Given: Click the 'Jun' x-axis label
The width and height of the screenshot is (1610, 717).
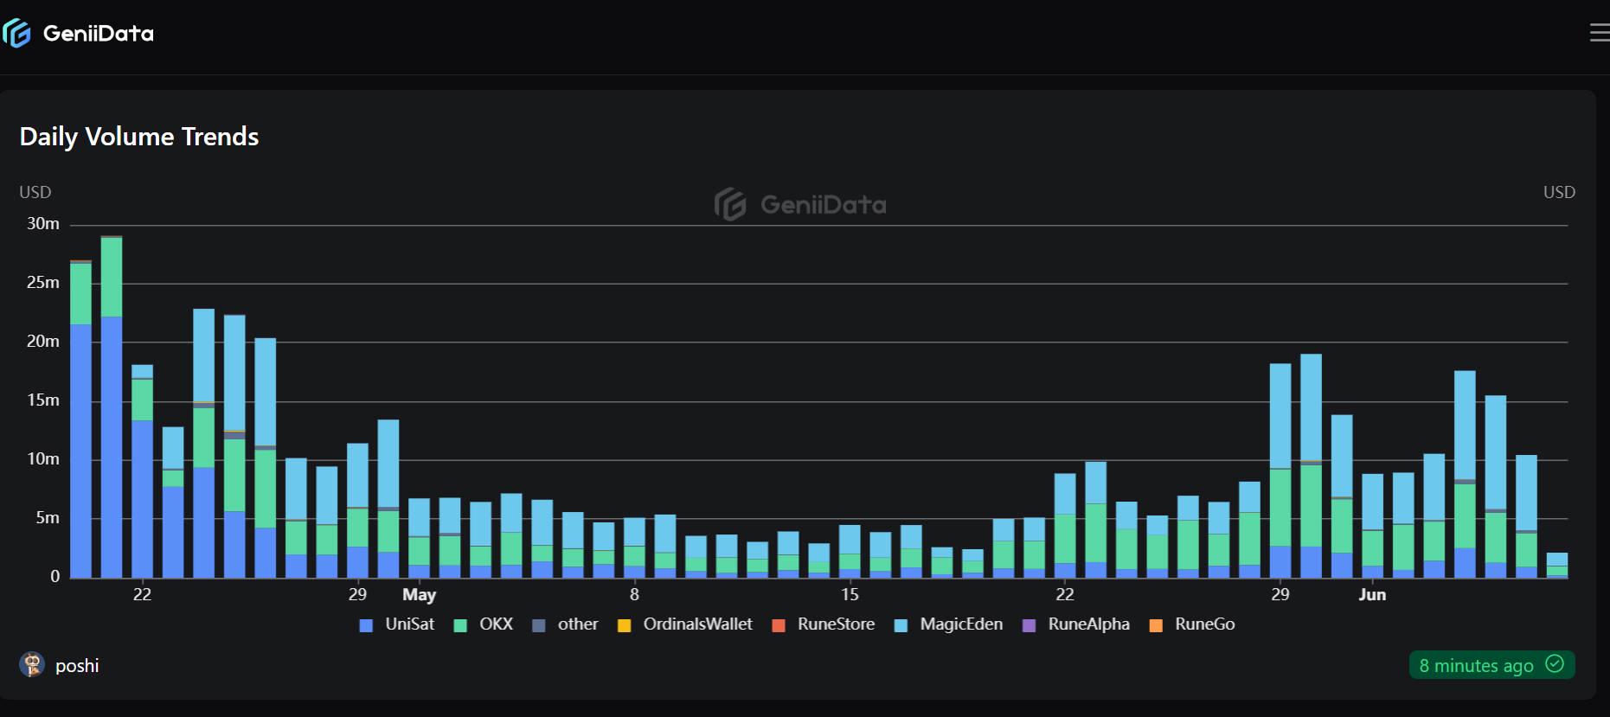Looking at the screenshot, I should [1372, 595].
